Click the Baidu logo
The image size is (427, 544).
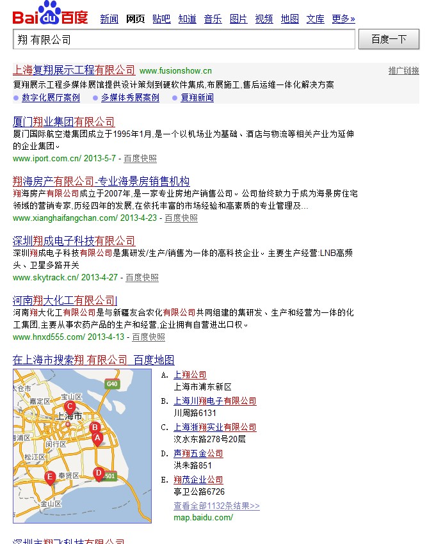point(51,13)
